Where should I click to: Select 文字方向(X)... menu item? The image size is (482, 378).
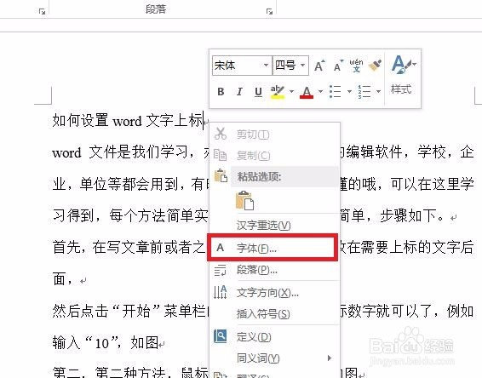click(x=274, y=293)
